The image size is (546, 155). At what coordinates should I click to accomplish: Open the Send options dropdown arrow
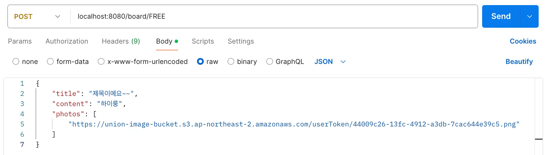[x=529, y=16]
